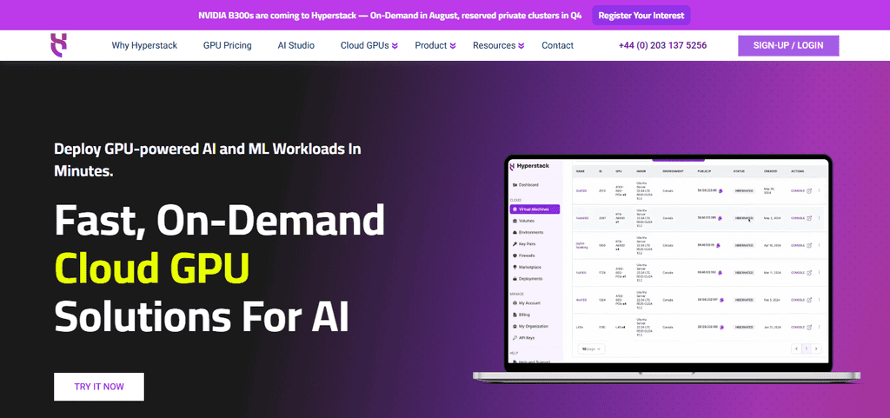The height and width of the screenshot is (418, 890).
Task: Click Register Your Interest in the banner
Action: 641,16
